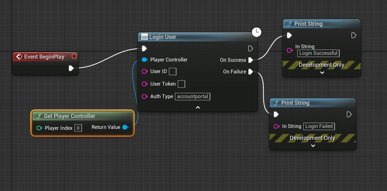Screen dimensions: 387x191
Task: Select the Event BeginPlay node title
Action: click(44, 57)
